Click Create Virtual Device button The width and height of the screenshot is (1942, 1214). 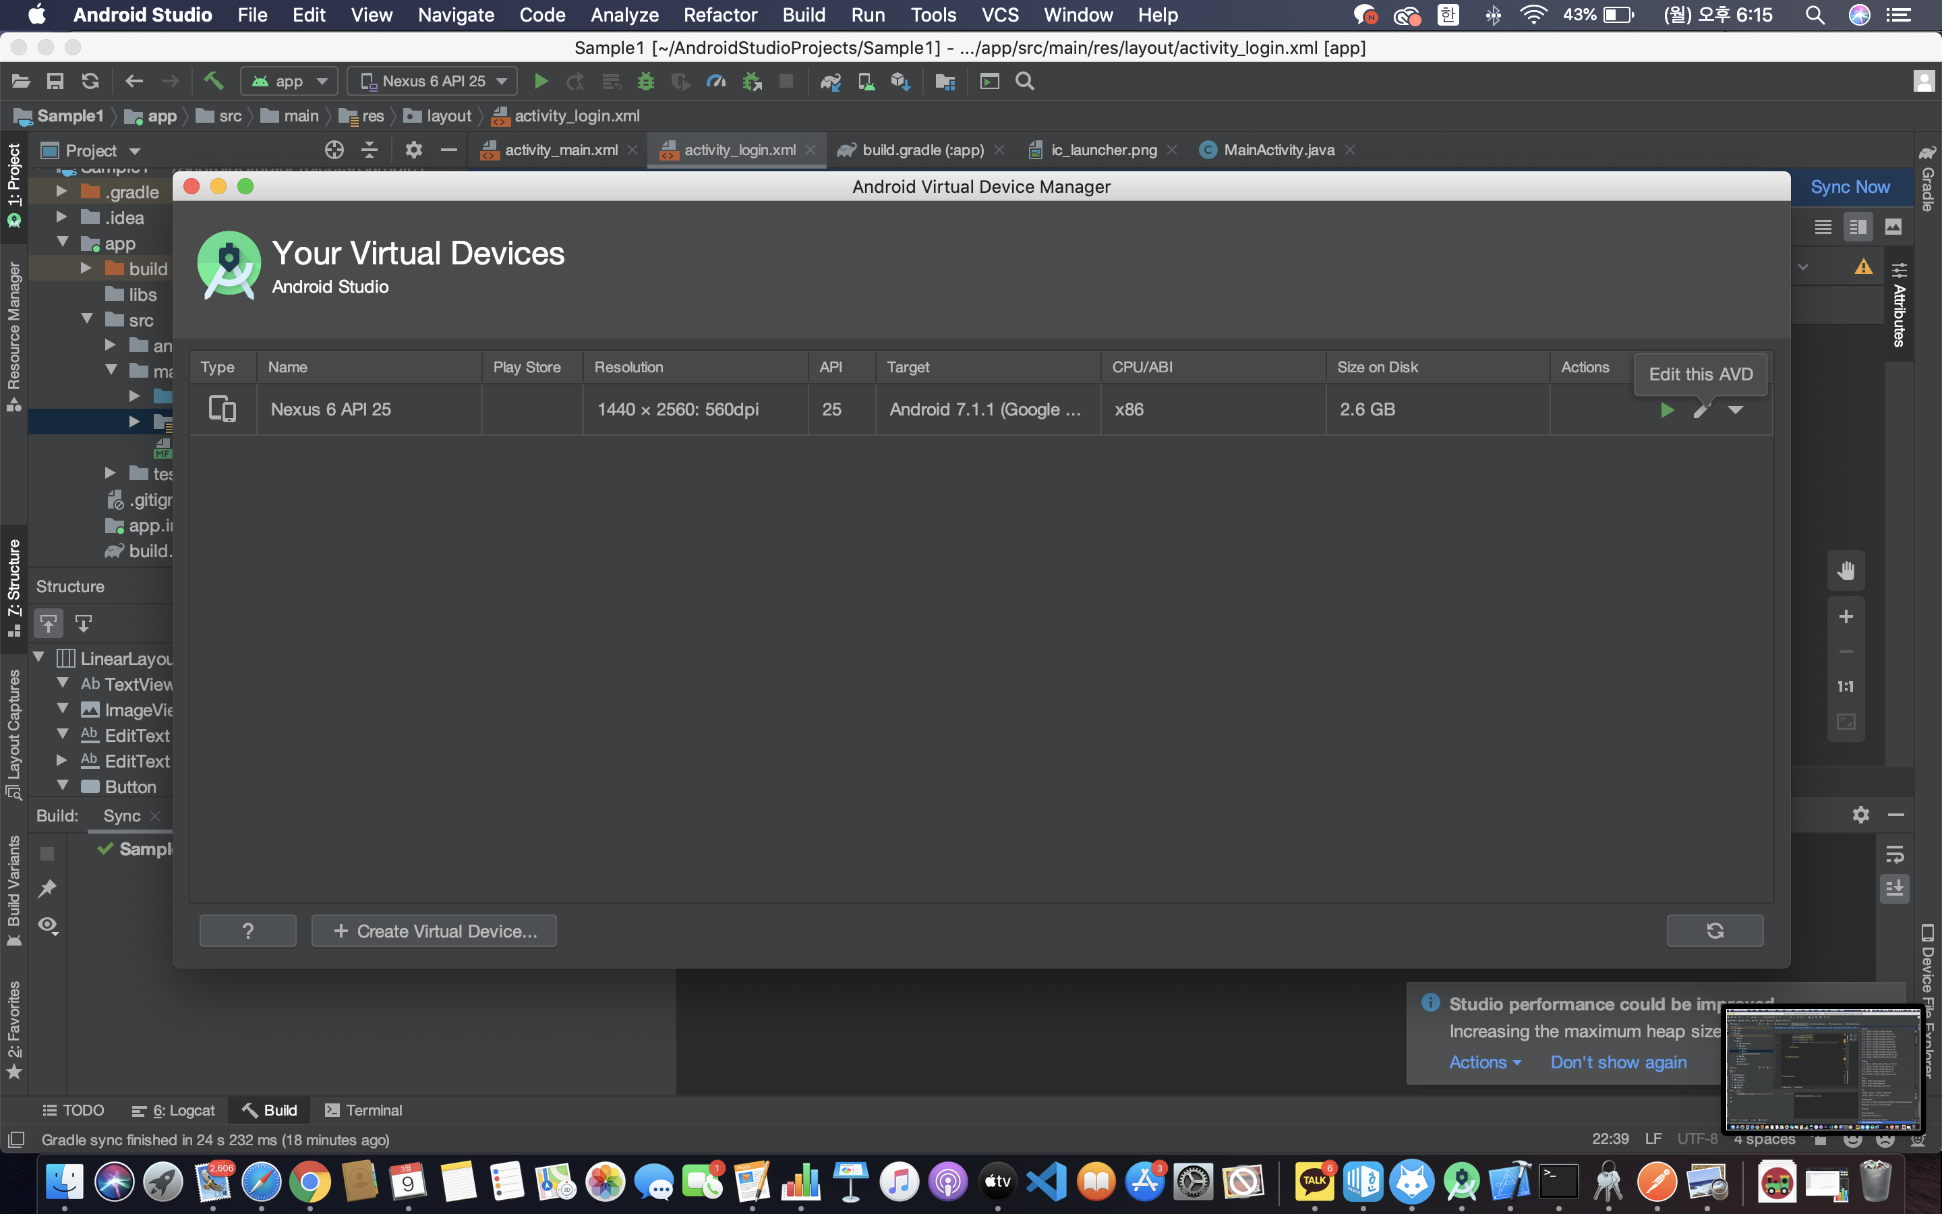point(434,931)
